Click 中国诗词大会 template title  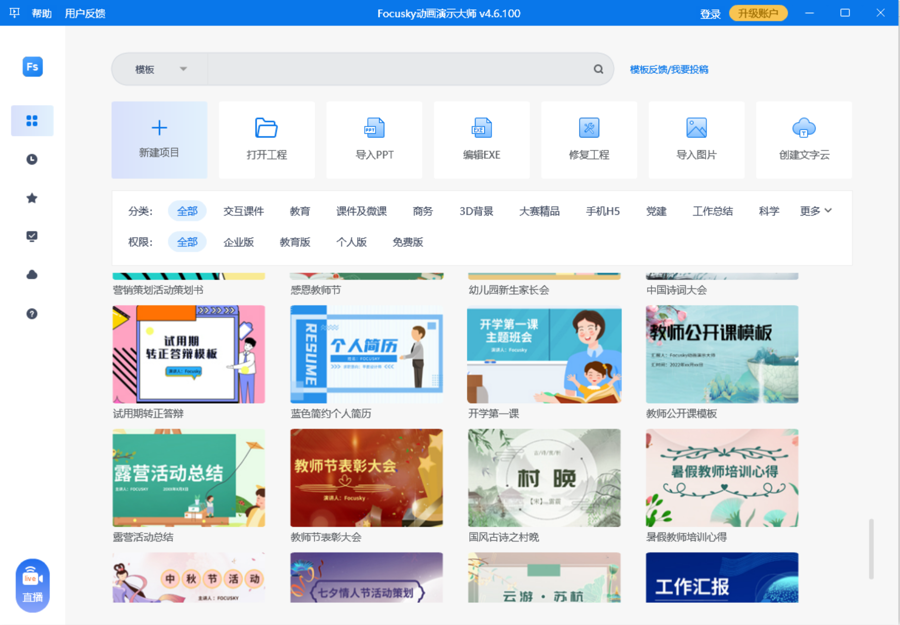(676, 290)
